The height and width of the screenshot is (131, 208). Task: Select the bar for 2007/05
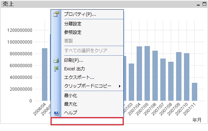tap(147, 74)
